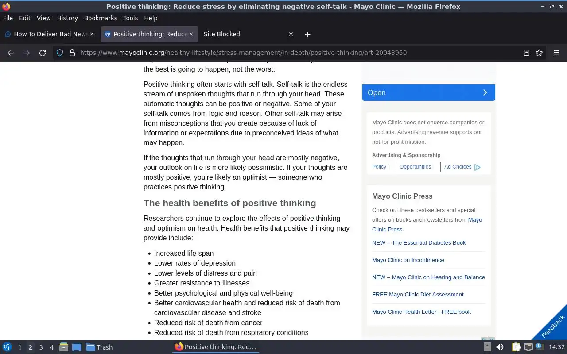Screen dimensions: 567x354
Task: Open the Trash taskbar item
Action: [99, 347]
